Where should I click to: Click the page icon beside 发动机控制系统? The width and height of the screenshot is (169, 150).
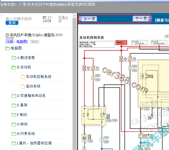point(23,77)
